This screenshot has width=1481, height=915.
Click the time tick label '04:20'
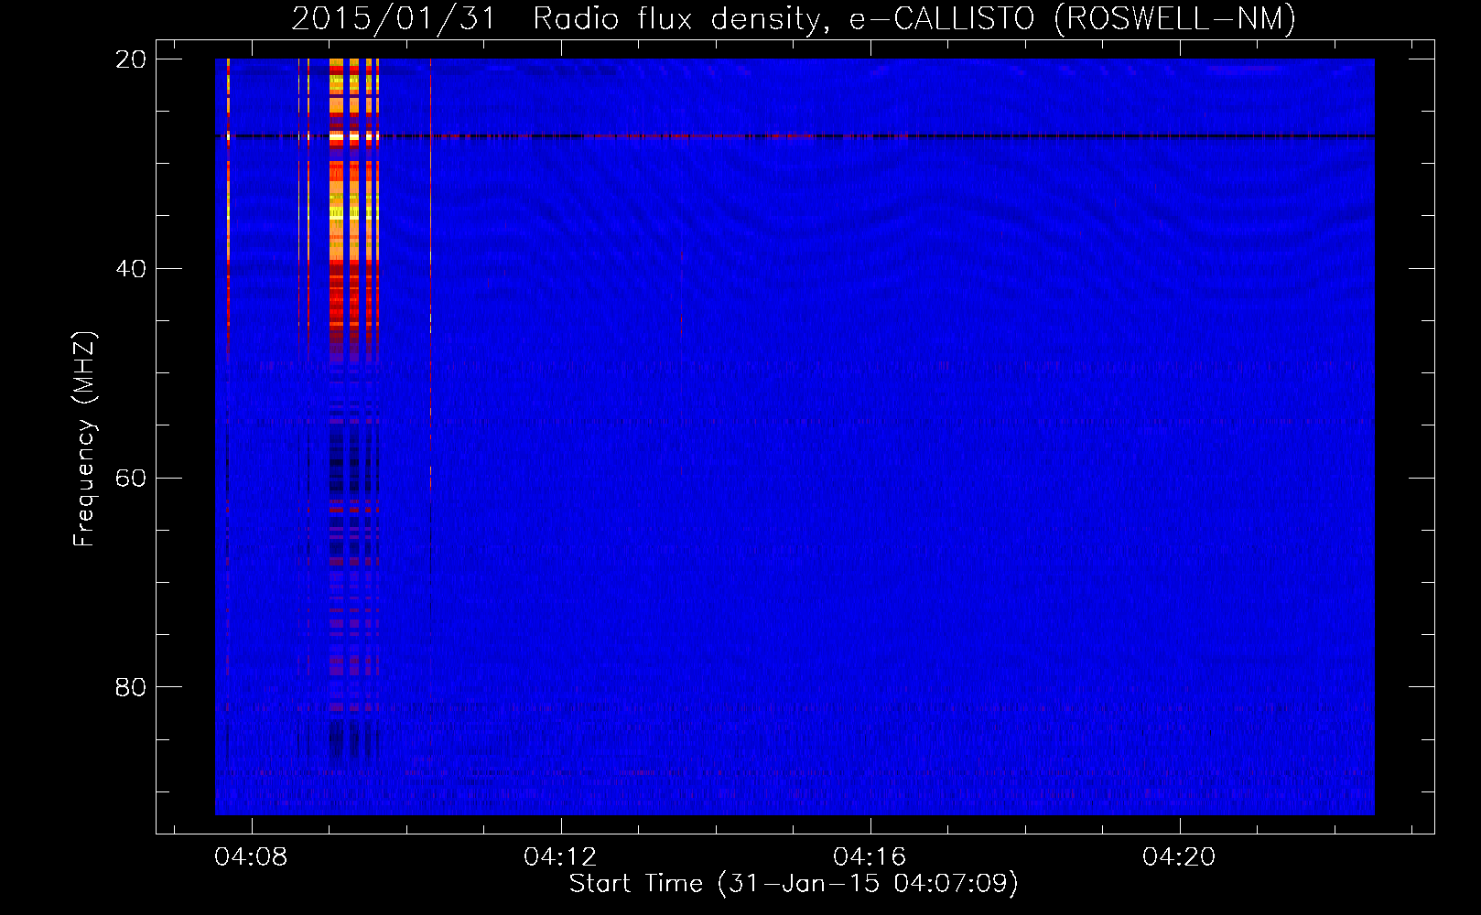(x=1179, y=857)
